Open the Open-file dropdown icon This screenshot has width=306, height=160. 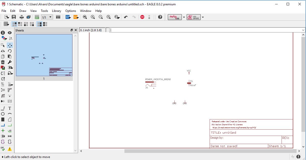tap(7, 17)
